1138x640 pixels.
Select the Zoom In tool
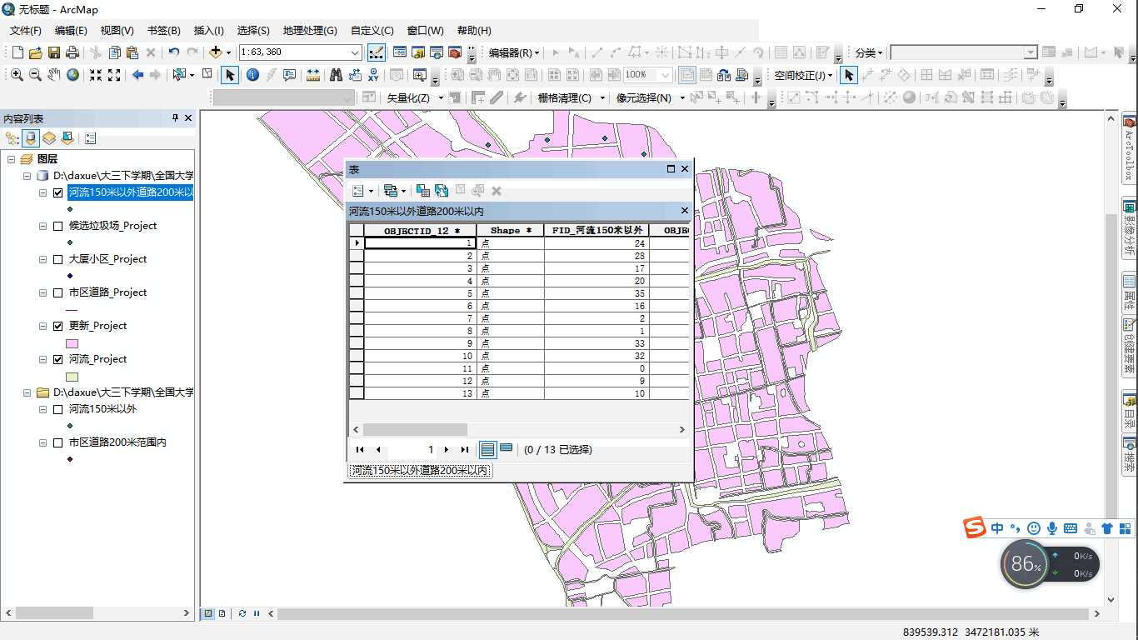pos(17,75)
